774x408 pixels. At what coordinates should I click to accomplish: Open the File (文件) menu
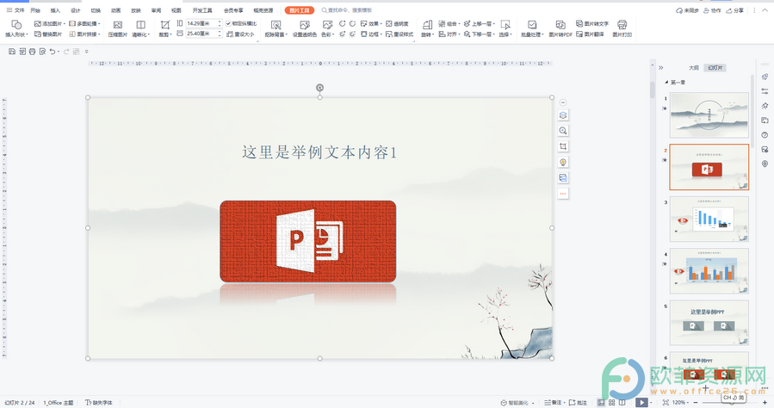pos(15,9)
